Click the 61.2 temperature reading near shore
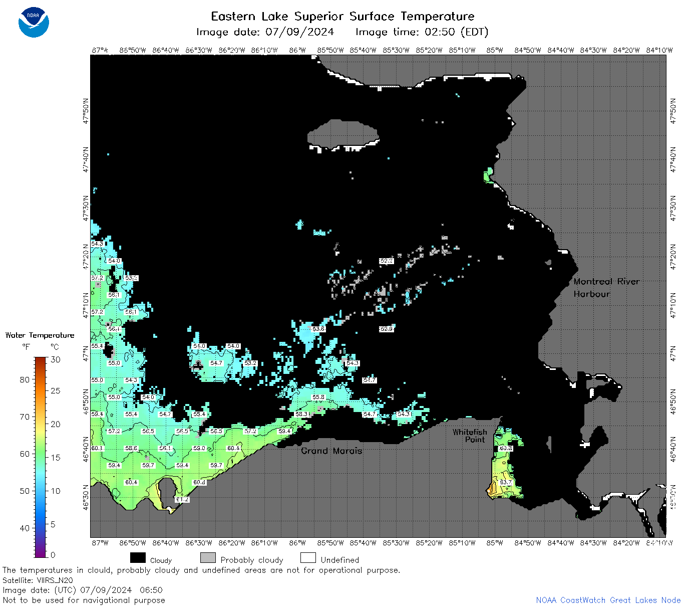The width and height of the screenshot is (686, 608). click(182, 500)
